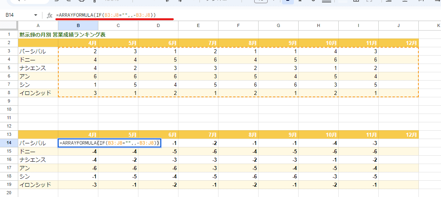441x197 pixels.
Task: Select row 13 header
Action: (x=9, y=135)
